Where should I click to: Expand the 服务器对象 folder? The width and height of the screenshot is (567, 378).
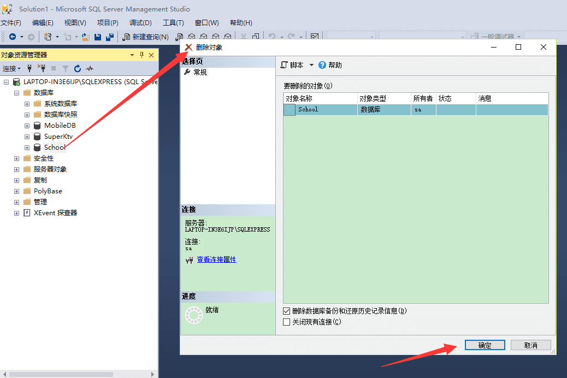coord(16,169)
